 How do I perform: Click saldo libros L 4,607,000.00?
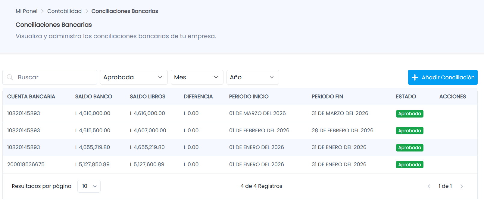[148, 130]
